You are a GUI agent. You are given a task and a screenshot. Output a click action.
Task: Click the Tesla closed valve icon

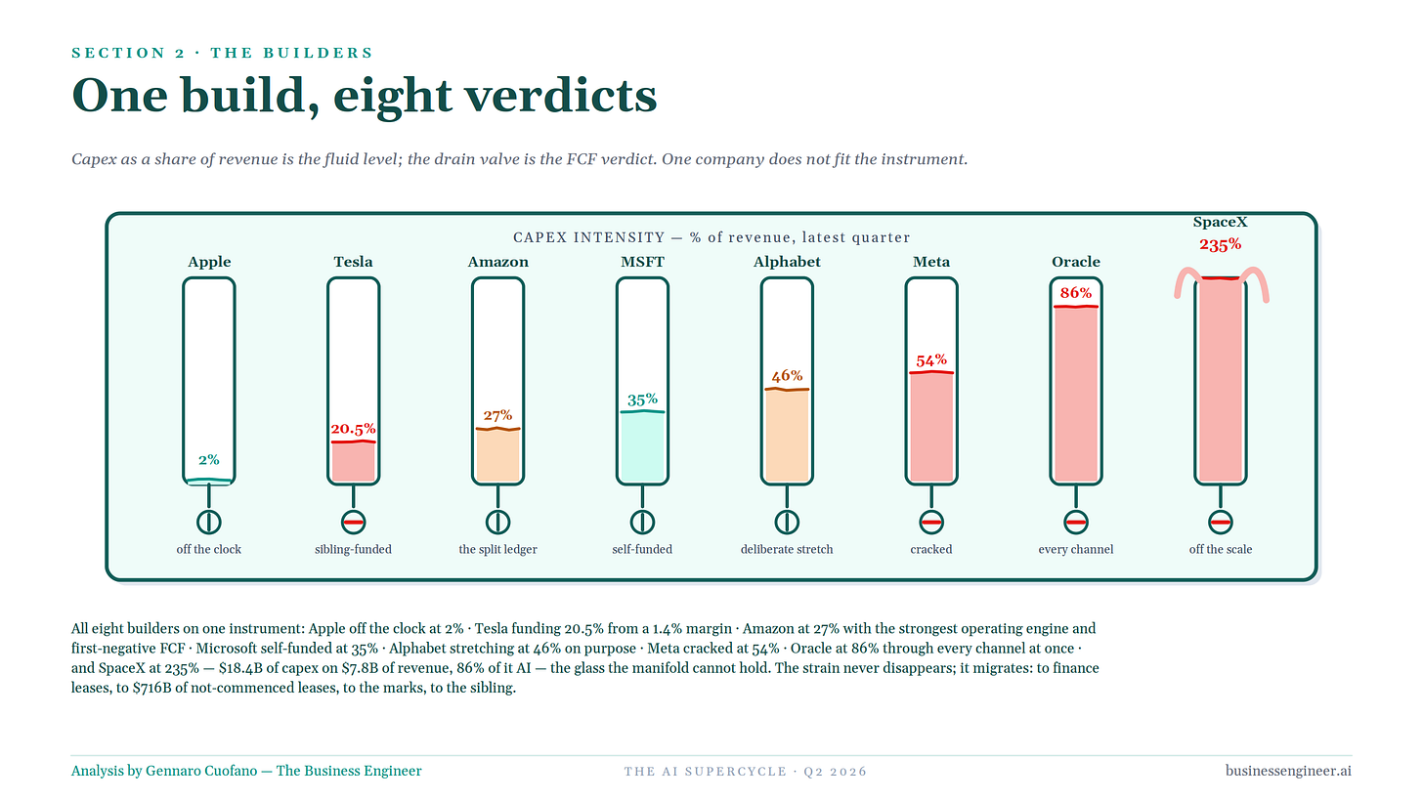[x=354, y=522]
